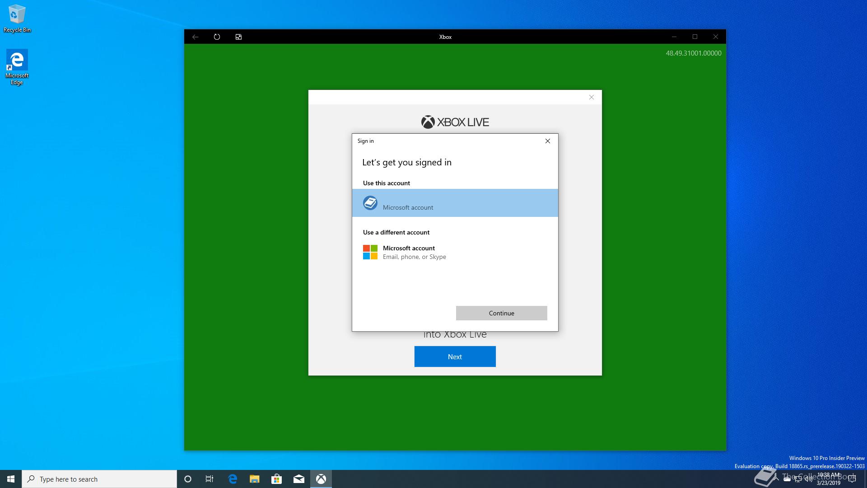The height and width of the screenshot is (488, 867).
Task: Minimize the Xbox window
Action: click(x=674, y=37)
